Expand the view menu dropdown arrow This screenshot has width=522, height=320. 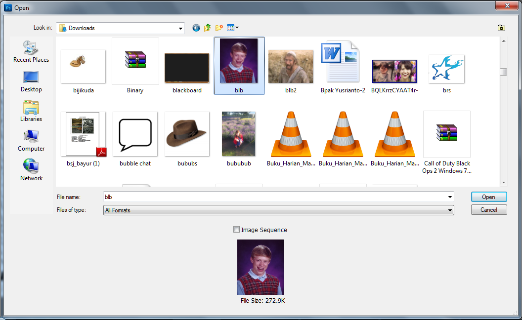click(237, 28)
